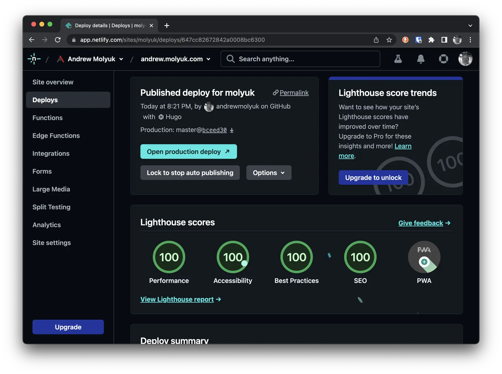Go to Site settings in sidebar

click(x=52, y=243)
